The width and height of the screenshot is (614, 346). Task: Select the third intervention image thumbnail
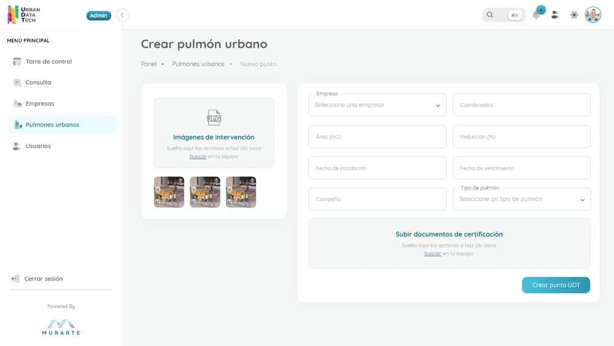tap(241, 192)
